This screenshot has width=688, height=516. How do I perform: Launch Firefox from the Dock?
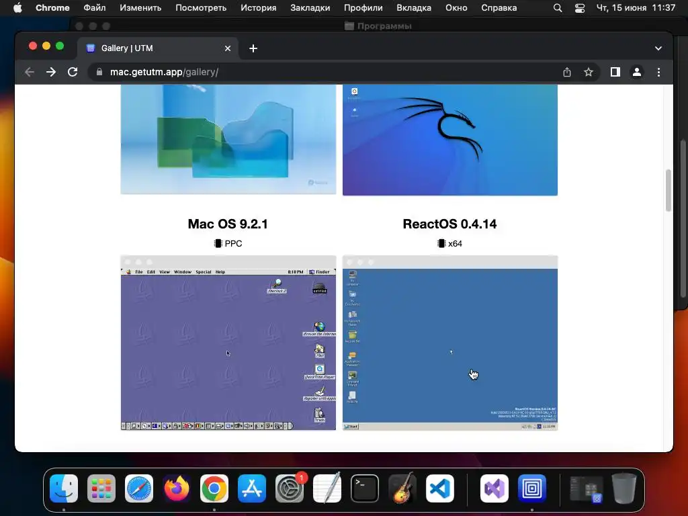[x=177, y=488]
